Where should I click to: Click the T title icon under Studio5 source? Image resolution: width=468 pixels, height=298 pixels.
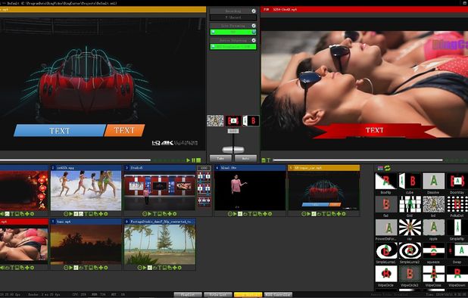coord(154,214)
